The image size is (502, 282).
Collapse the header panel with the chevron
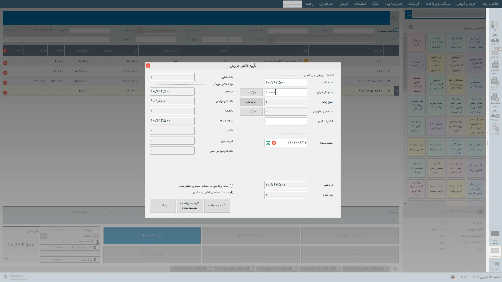pos(393,18)
